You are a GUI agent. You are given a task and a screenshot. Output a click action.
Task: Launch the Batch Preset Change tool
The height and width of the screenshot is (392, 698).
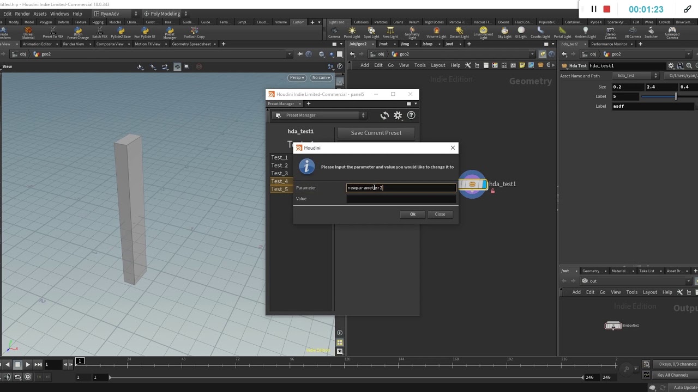(78, 33)
